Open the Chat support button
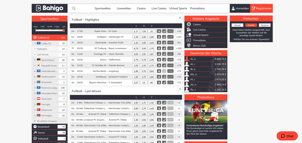Screen dimensions: 302x143 click(x=287, y=136)
